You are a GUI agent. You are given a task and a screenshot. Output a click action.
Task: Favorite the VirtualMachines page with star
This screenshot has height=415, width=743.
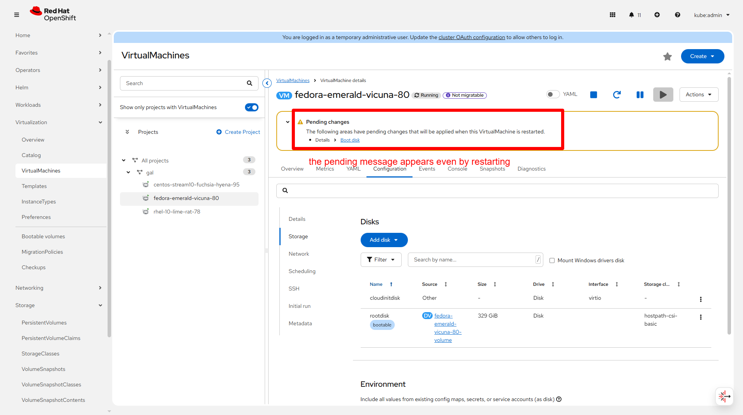[x=668, y=56]
